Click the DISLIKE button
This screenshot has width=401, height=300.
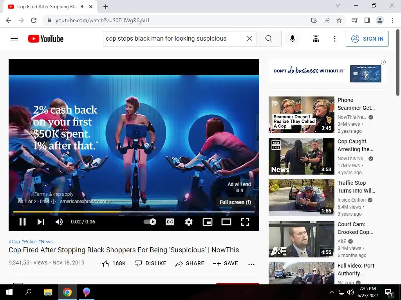[x=150, y=264]
